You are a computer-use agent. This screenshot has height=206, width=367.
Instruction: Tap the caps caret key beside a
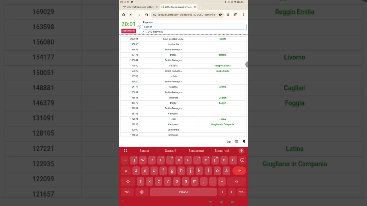[126, 171]
